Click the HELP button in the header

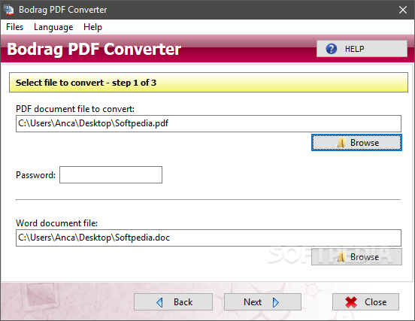point(362,49)
